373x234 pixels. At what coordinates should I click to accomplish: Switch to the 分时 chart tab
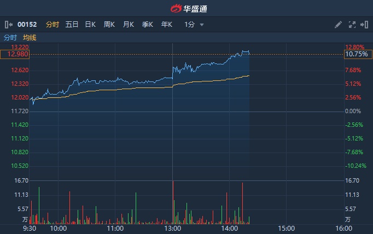(x=53, y=25)
